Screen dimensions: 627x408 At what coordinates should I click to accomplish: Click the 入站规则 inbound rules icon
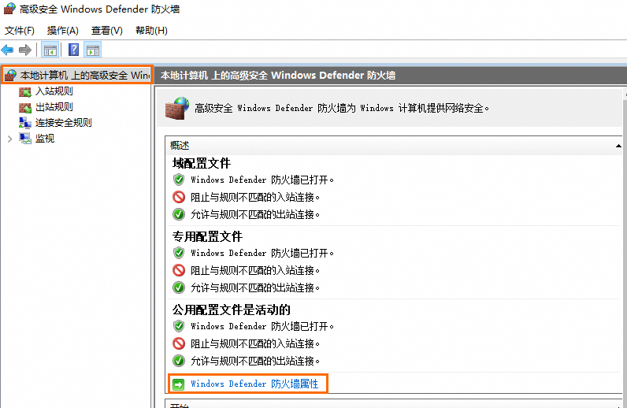tap(25, 91)
